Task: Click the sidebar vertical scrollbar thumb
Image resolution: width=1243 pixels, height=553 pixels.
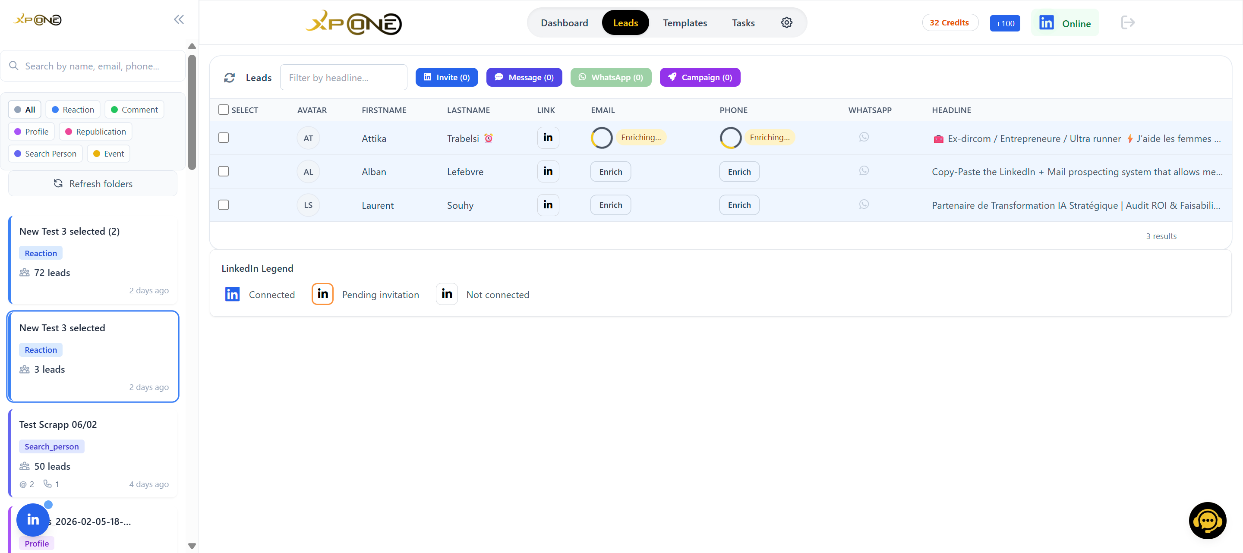Action: pos(192,112)
